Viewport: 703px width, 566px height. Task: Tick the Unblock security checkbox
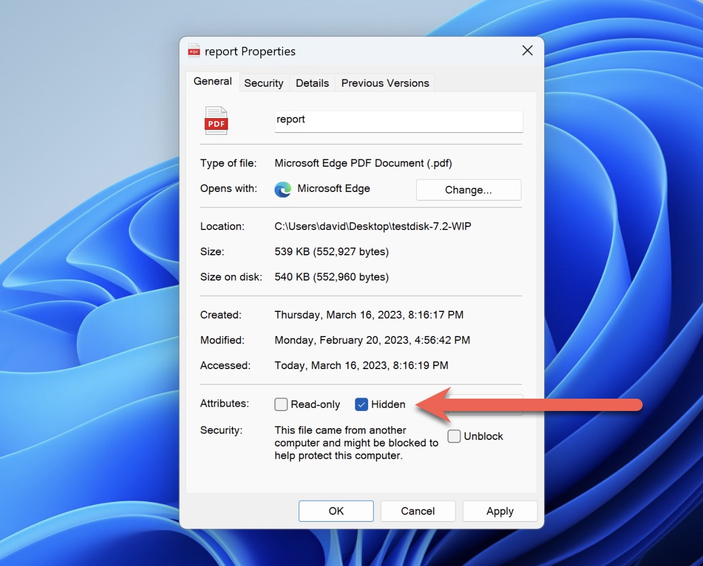coord(454,436)
